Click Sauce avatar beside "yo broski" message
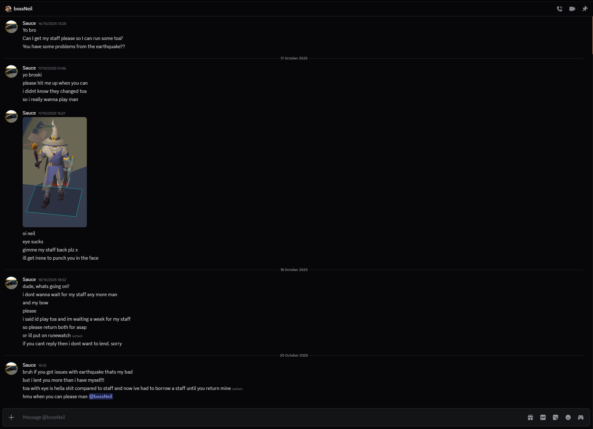Image resolution: width=593 pixels, height=429 pixels. (x=11, y=71)
